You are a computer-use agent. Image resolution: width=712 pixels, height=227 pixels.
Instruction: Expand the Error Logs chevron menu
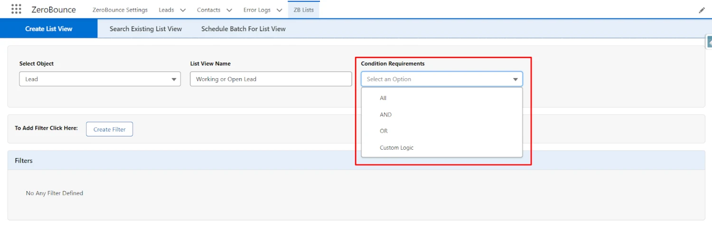click(279, 10)
